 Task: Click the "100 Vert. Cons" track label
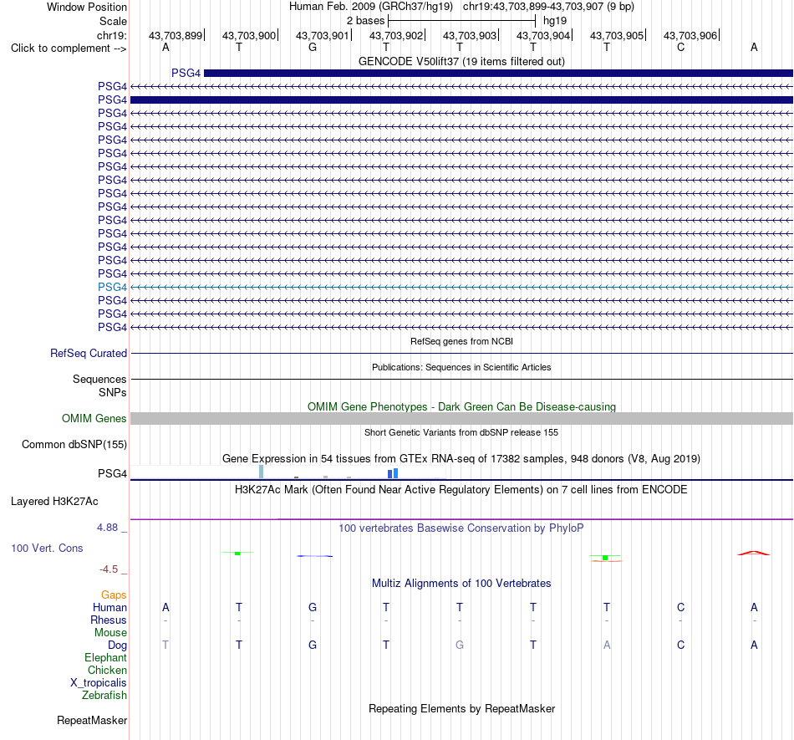click(x=47, y=548)
